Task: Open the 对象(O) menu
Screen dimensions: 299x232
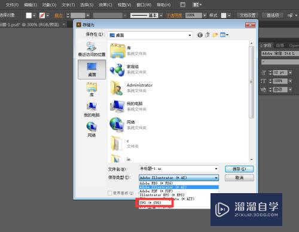Action: pos(49,5)
